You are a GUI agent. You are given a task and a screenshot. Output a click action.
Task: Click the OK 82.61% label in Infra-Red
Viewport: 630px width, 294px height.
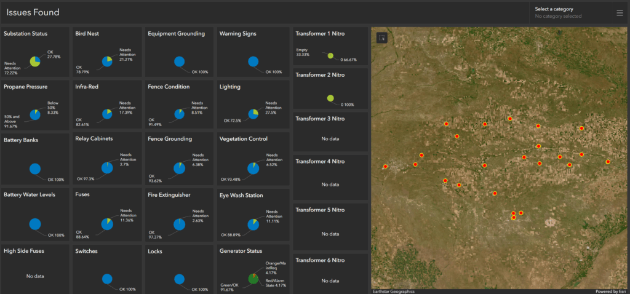click(82, 122)
